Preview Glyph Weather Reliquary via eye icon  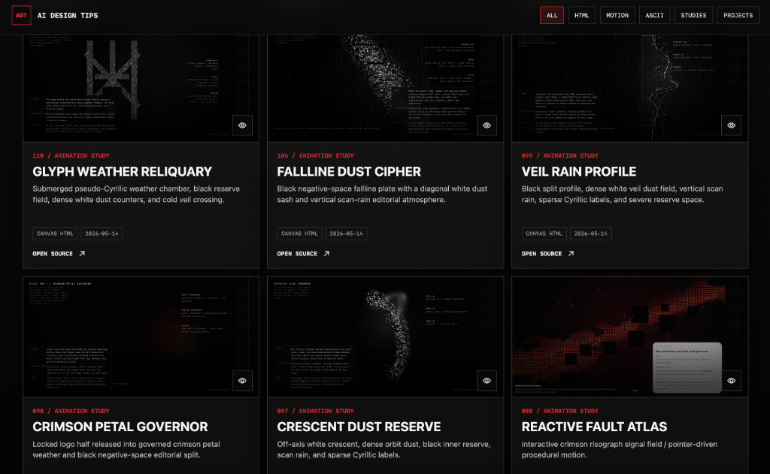[x=242, y=125]
